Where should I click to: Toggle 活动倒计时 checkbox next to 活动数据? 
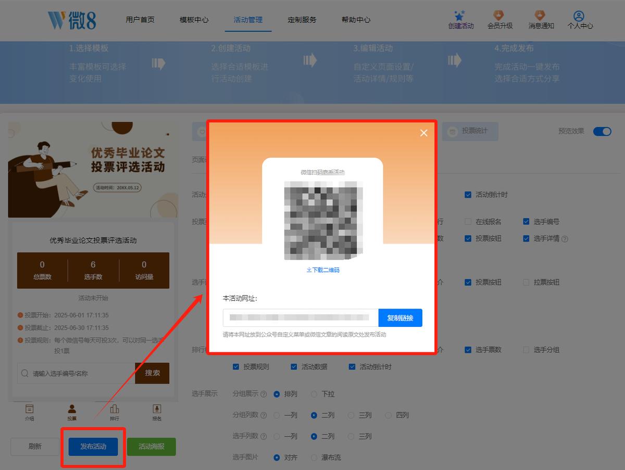pyautogui.click(x=352, y=367)
